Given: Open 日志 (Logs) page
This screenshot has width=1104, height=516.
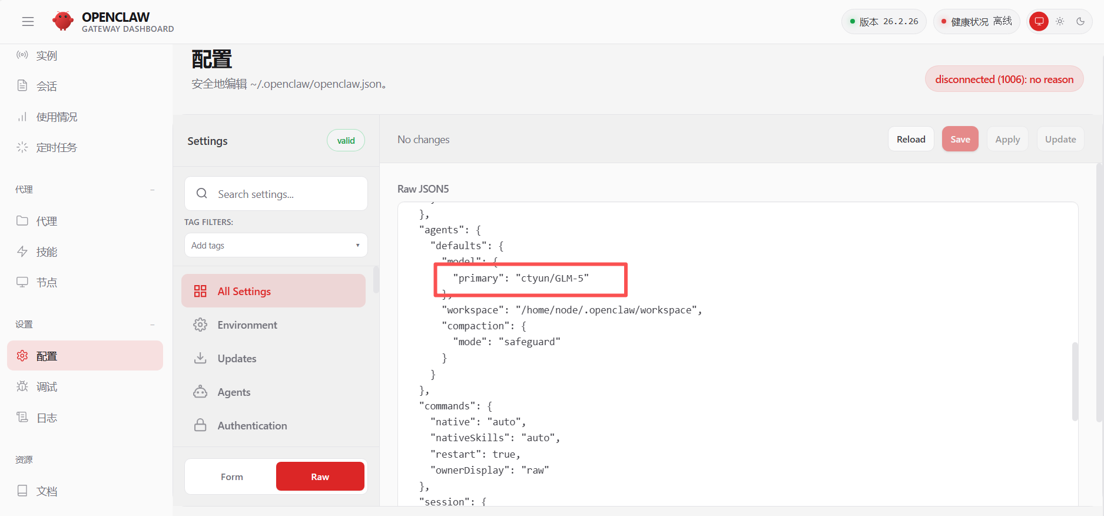Looking at the screenshot, I should click(47, 418).
